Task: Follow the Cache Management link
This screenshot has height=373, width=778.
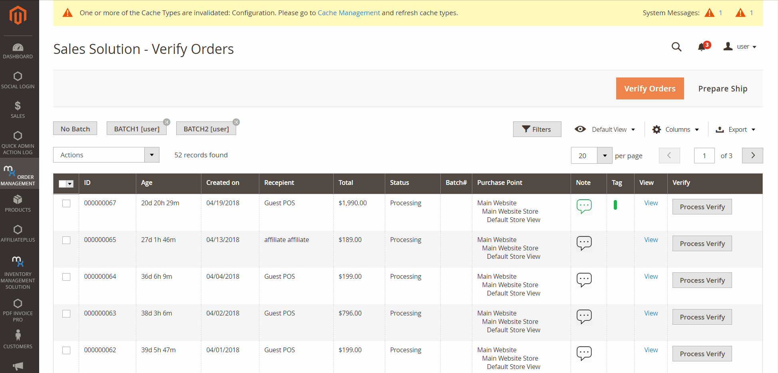Action: 349,13
